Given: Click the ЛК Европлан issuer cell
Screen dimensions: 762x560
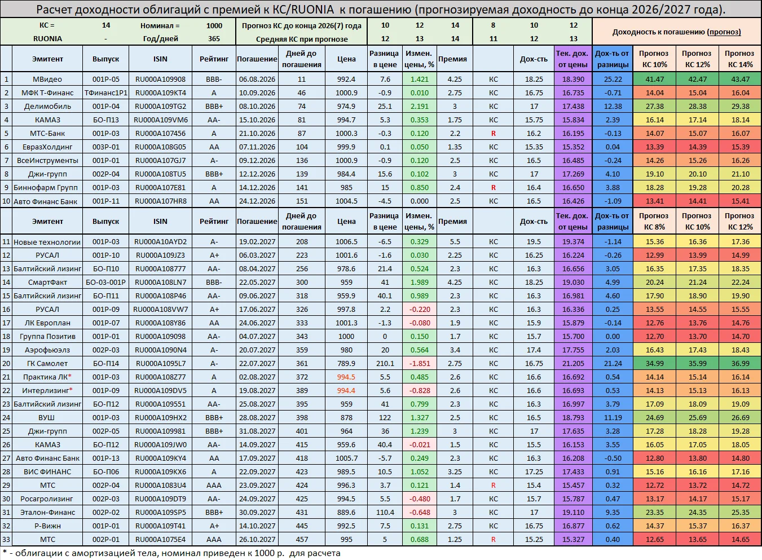Looking at the screenshot, I should (47, 323).
